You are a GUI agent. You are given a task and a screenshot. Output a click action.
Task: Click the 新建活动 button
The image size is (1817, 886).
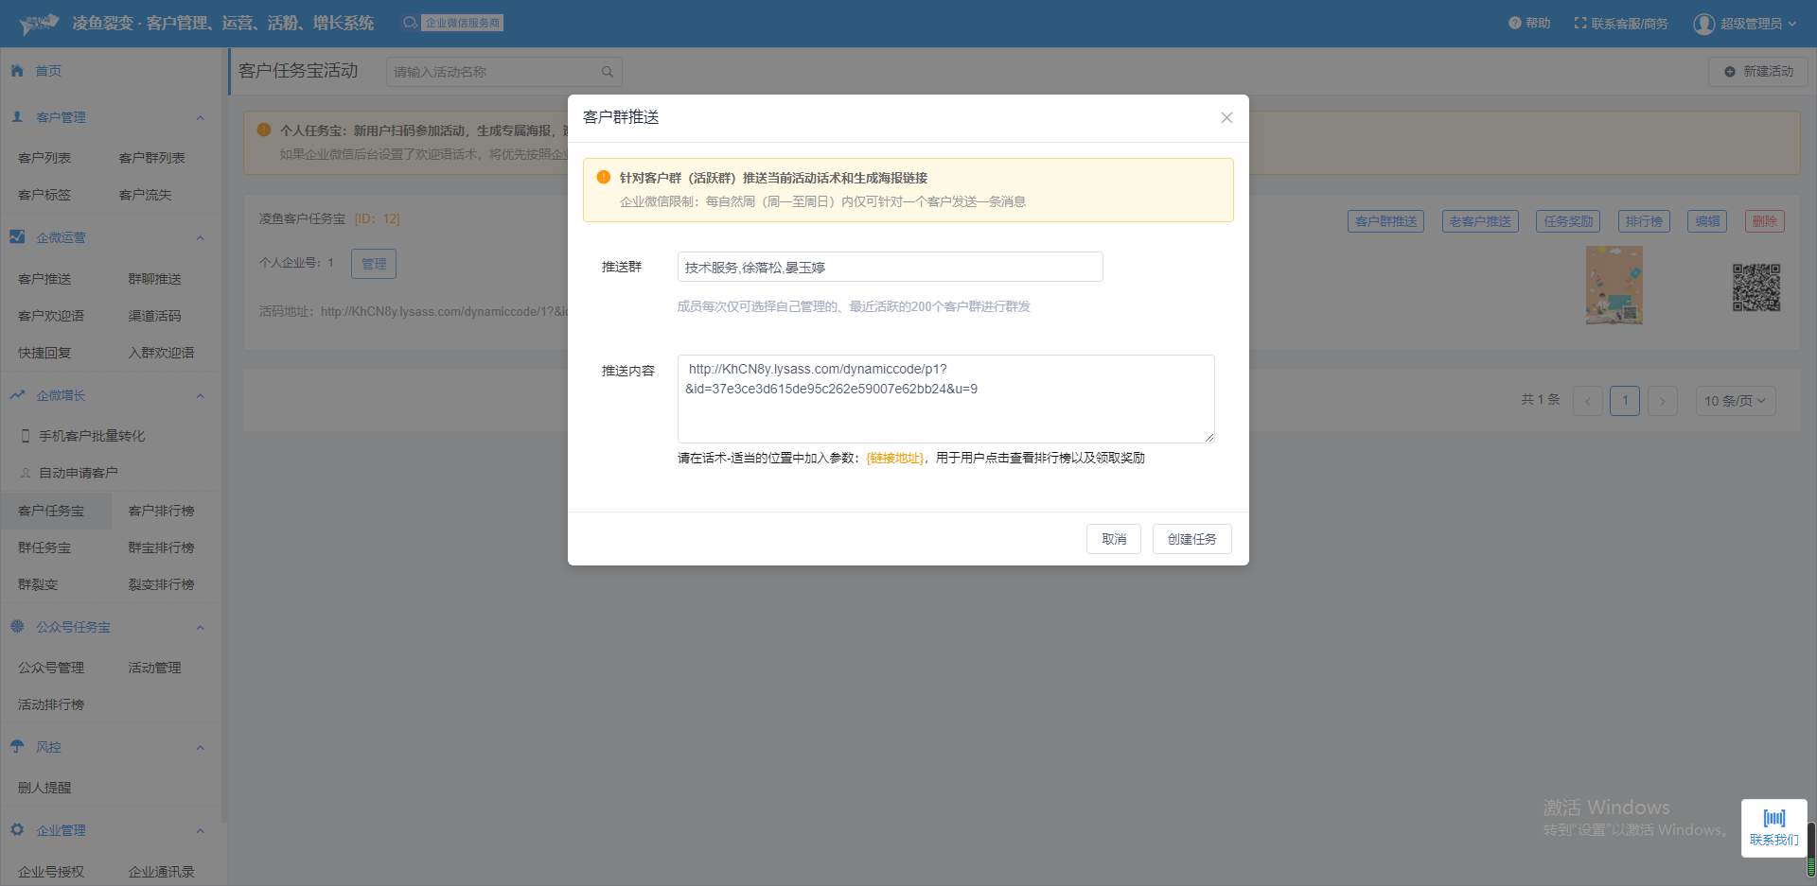pos(1757,72)
